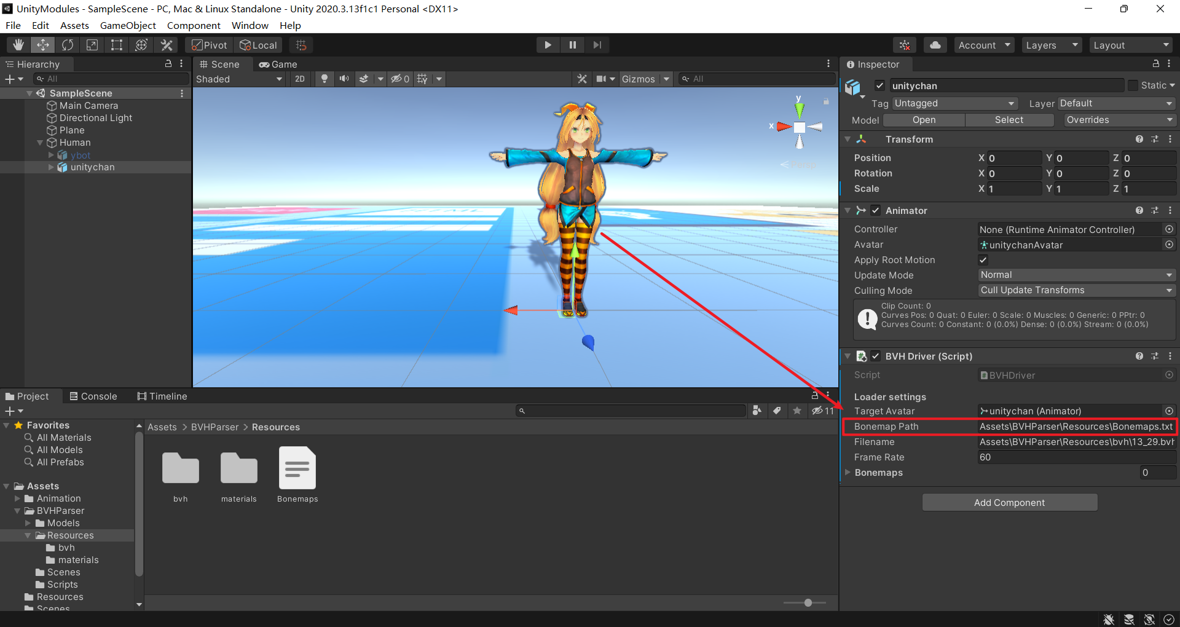Lock the Inspector panel

click(1155, 63)
